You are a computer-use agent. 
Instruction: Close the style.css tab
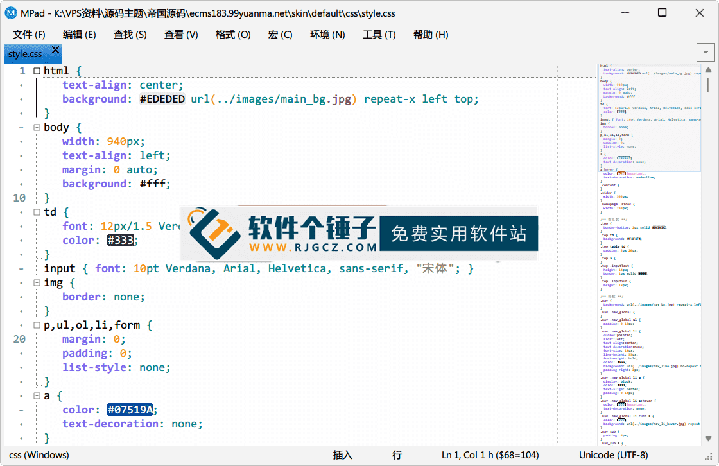tap(56, 49)
